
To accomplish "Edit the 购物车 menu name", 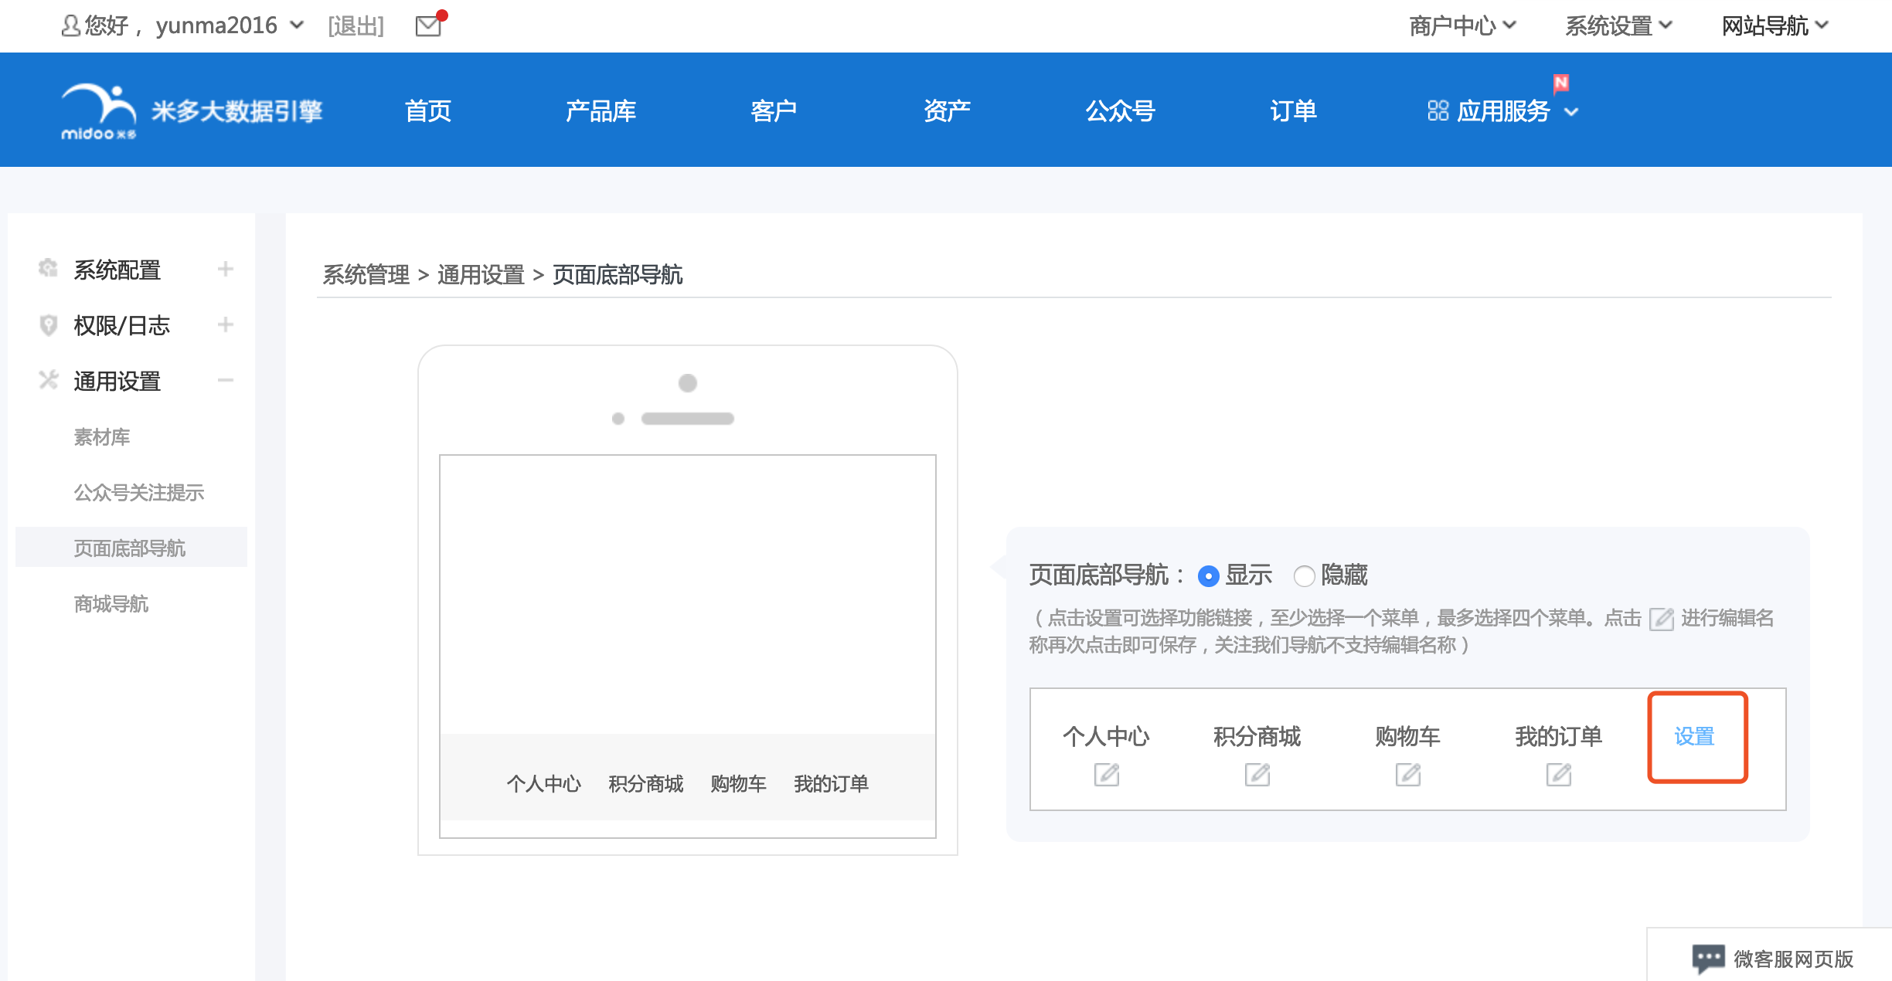I will (x=1407, y=774).
